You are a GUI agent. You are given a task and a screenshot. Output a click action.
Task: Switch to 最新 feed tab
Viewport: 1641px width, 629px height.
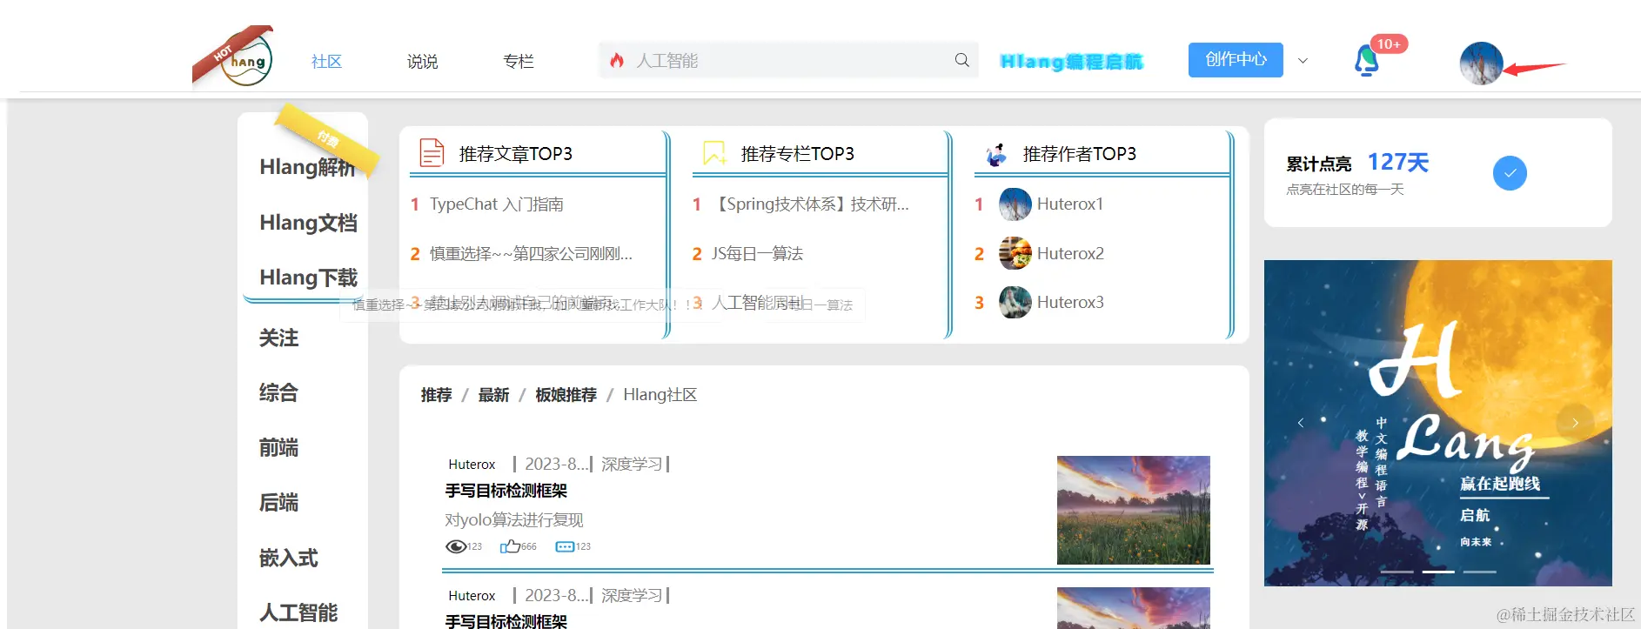click(x=493, y=395)
